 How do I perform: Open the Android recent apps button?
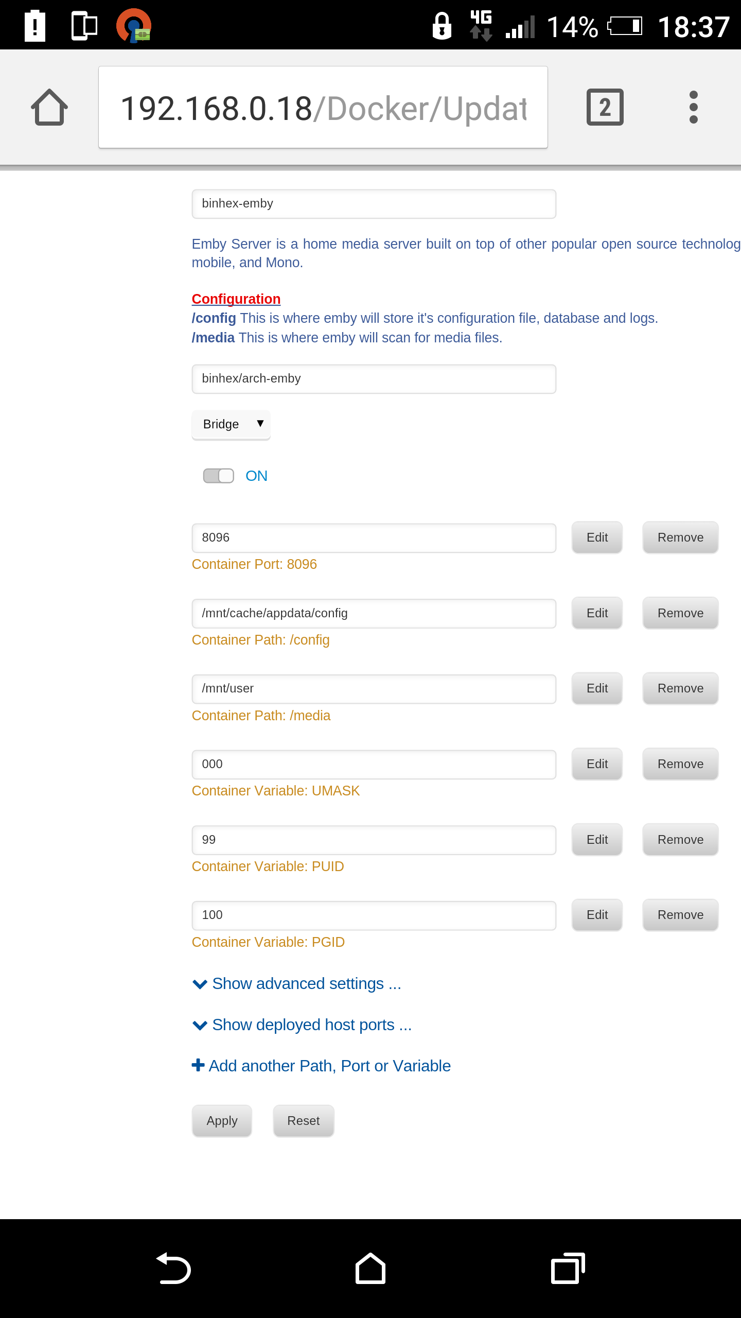tap(568, 1269)
